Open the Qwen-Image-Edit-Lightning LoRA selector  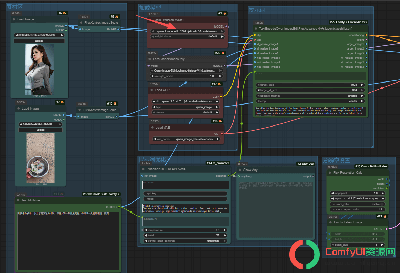[186, 70]
